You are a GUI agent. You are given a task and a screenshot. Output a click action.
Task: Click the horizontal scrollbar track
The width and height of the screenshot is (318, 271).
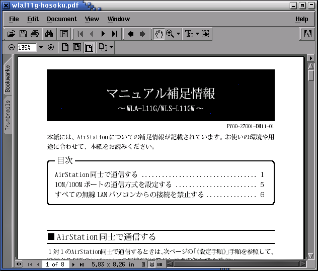coord(236,264)
